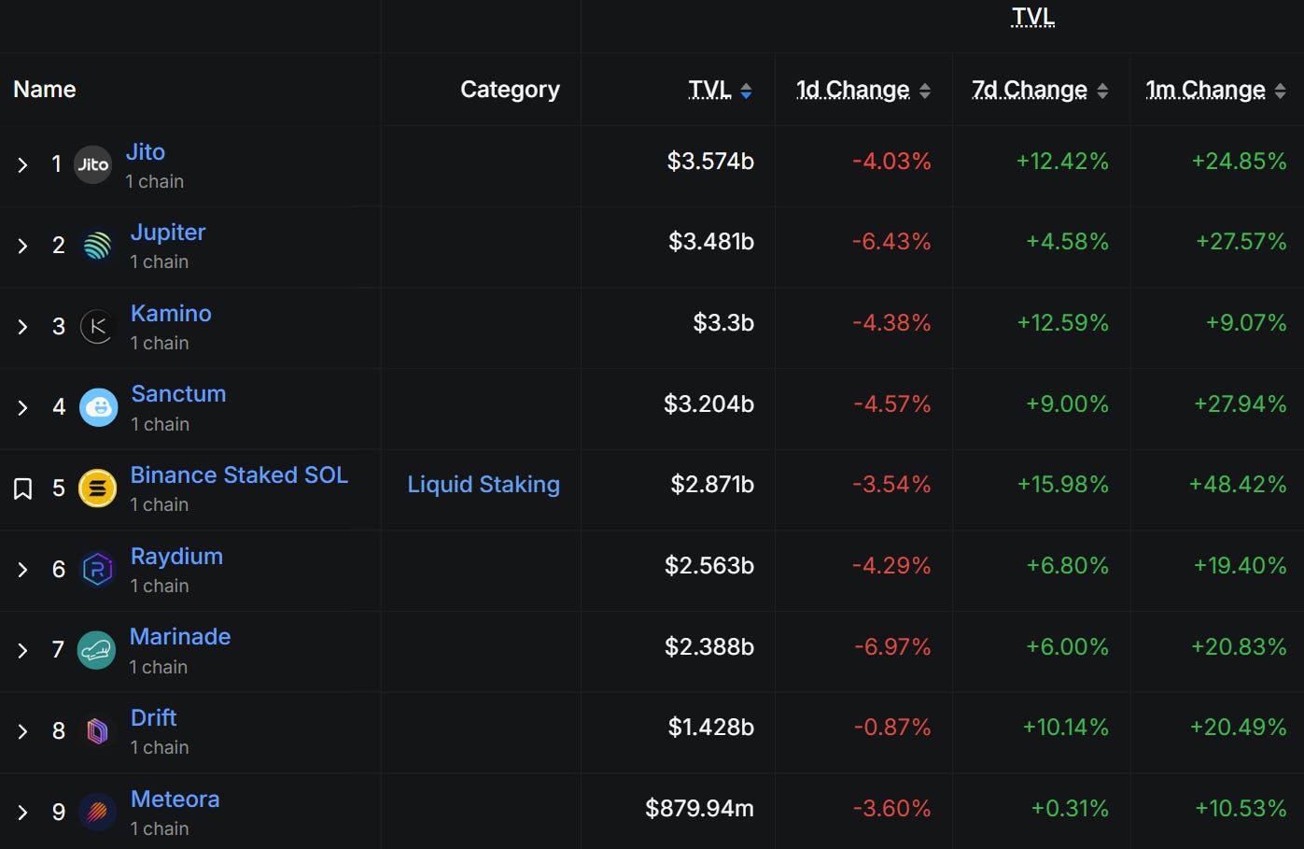Expand the Sanctum row

coord(22,408)
